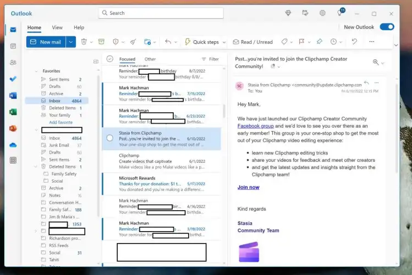Open the Settings gear in the title bar
Viewport: 412px width, 275px height.
click(322, 13)
